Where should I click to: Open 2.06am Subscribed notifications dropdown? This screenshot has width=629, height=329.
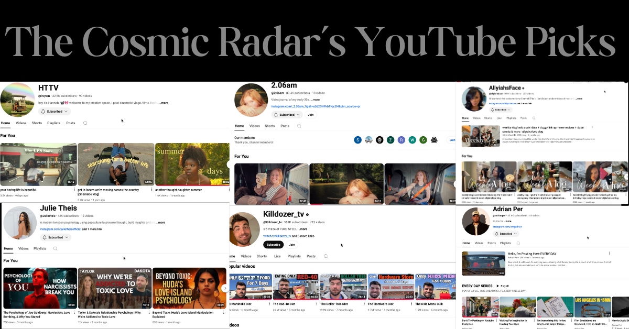[x=287, y=114]
